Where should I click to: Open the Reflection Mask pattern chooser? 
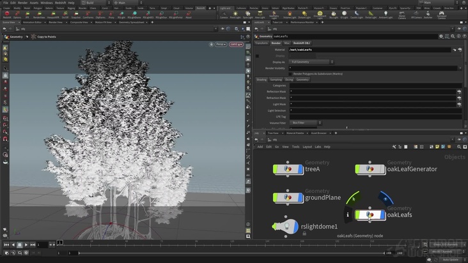(459, 92)
